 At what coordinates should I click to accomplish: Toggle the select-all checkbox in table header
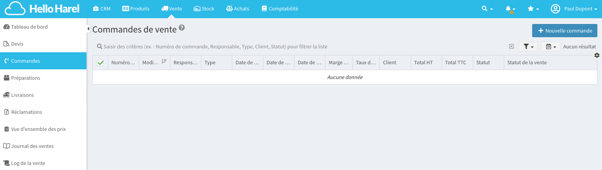100,63
